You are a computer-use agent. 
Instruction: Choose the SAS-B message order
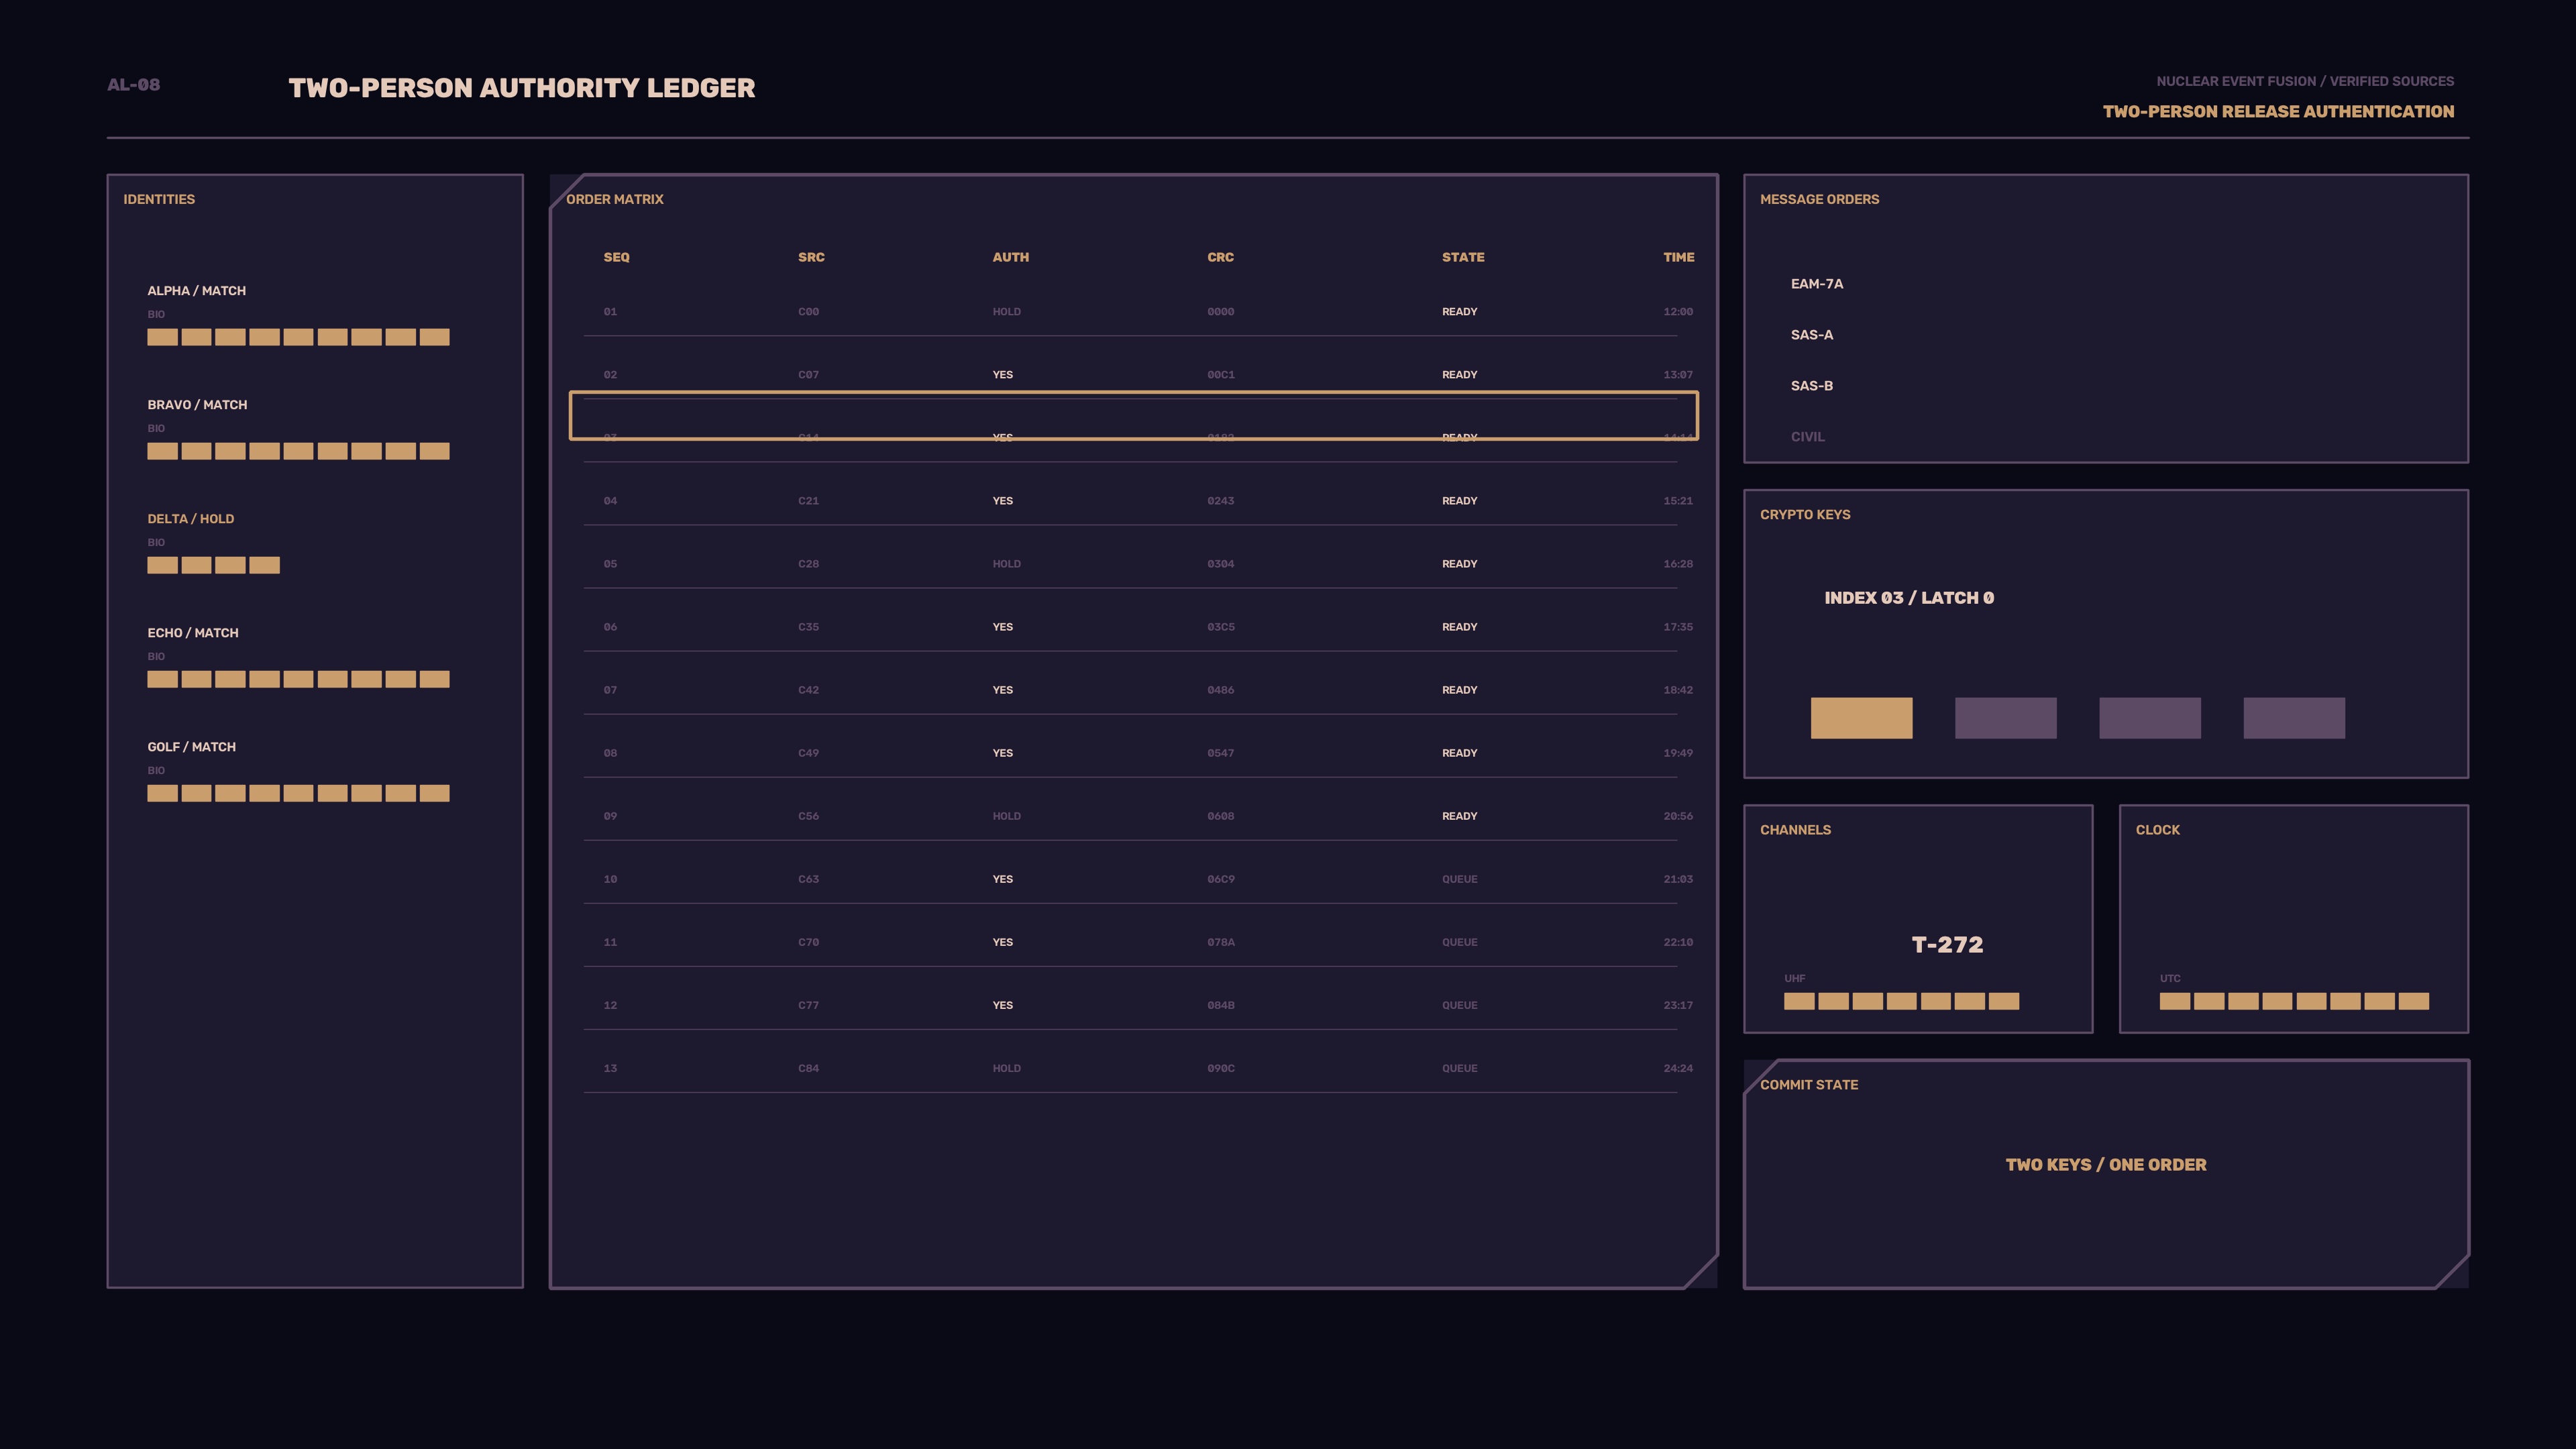point(1812,386)
